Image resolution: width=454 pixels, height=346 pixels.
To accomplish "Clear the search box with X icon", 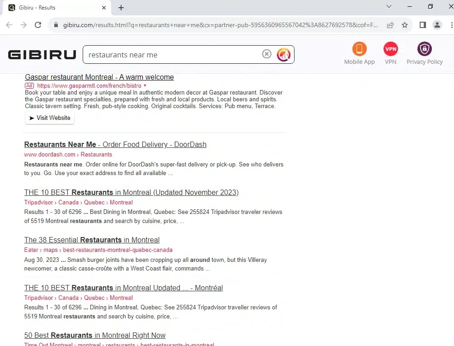I will (x=267, y=54).
